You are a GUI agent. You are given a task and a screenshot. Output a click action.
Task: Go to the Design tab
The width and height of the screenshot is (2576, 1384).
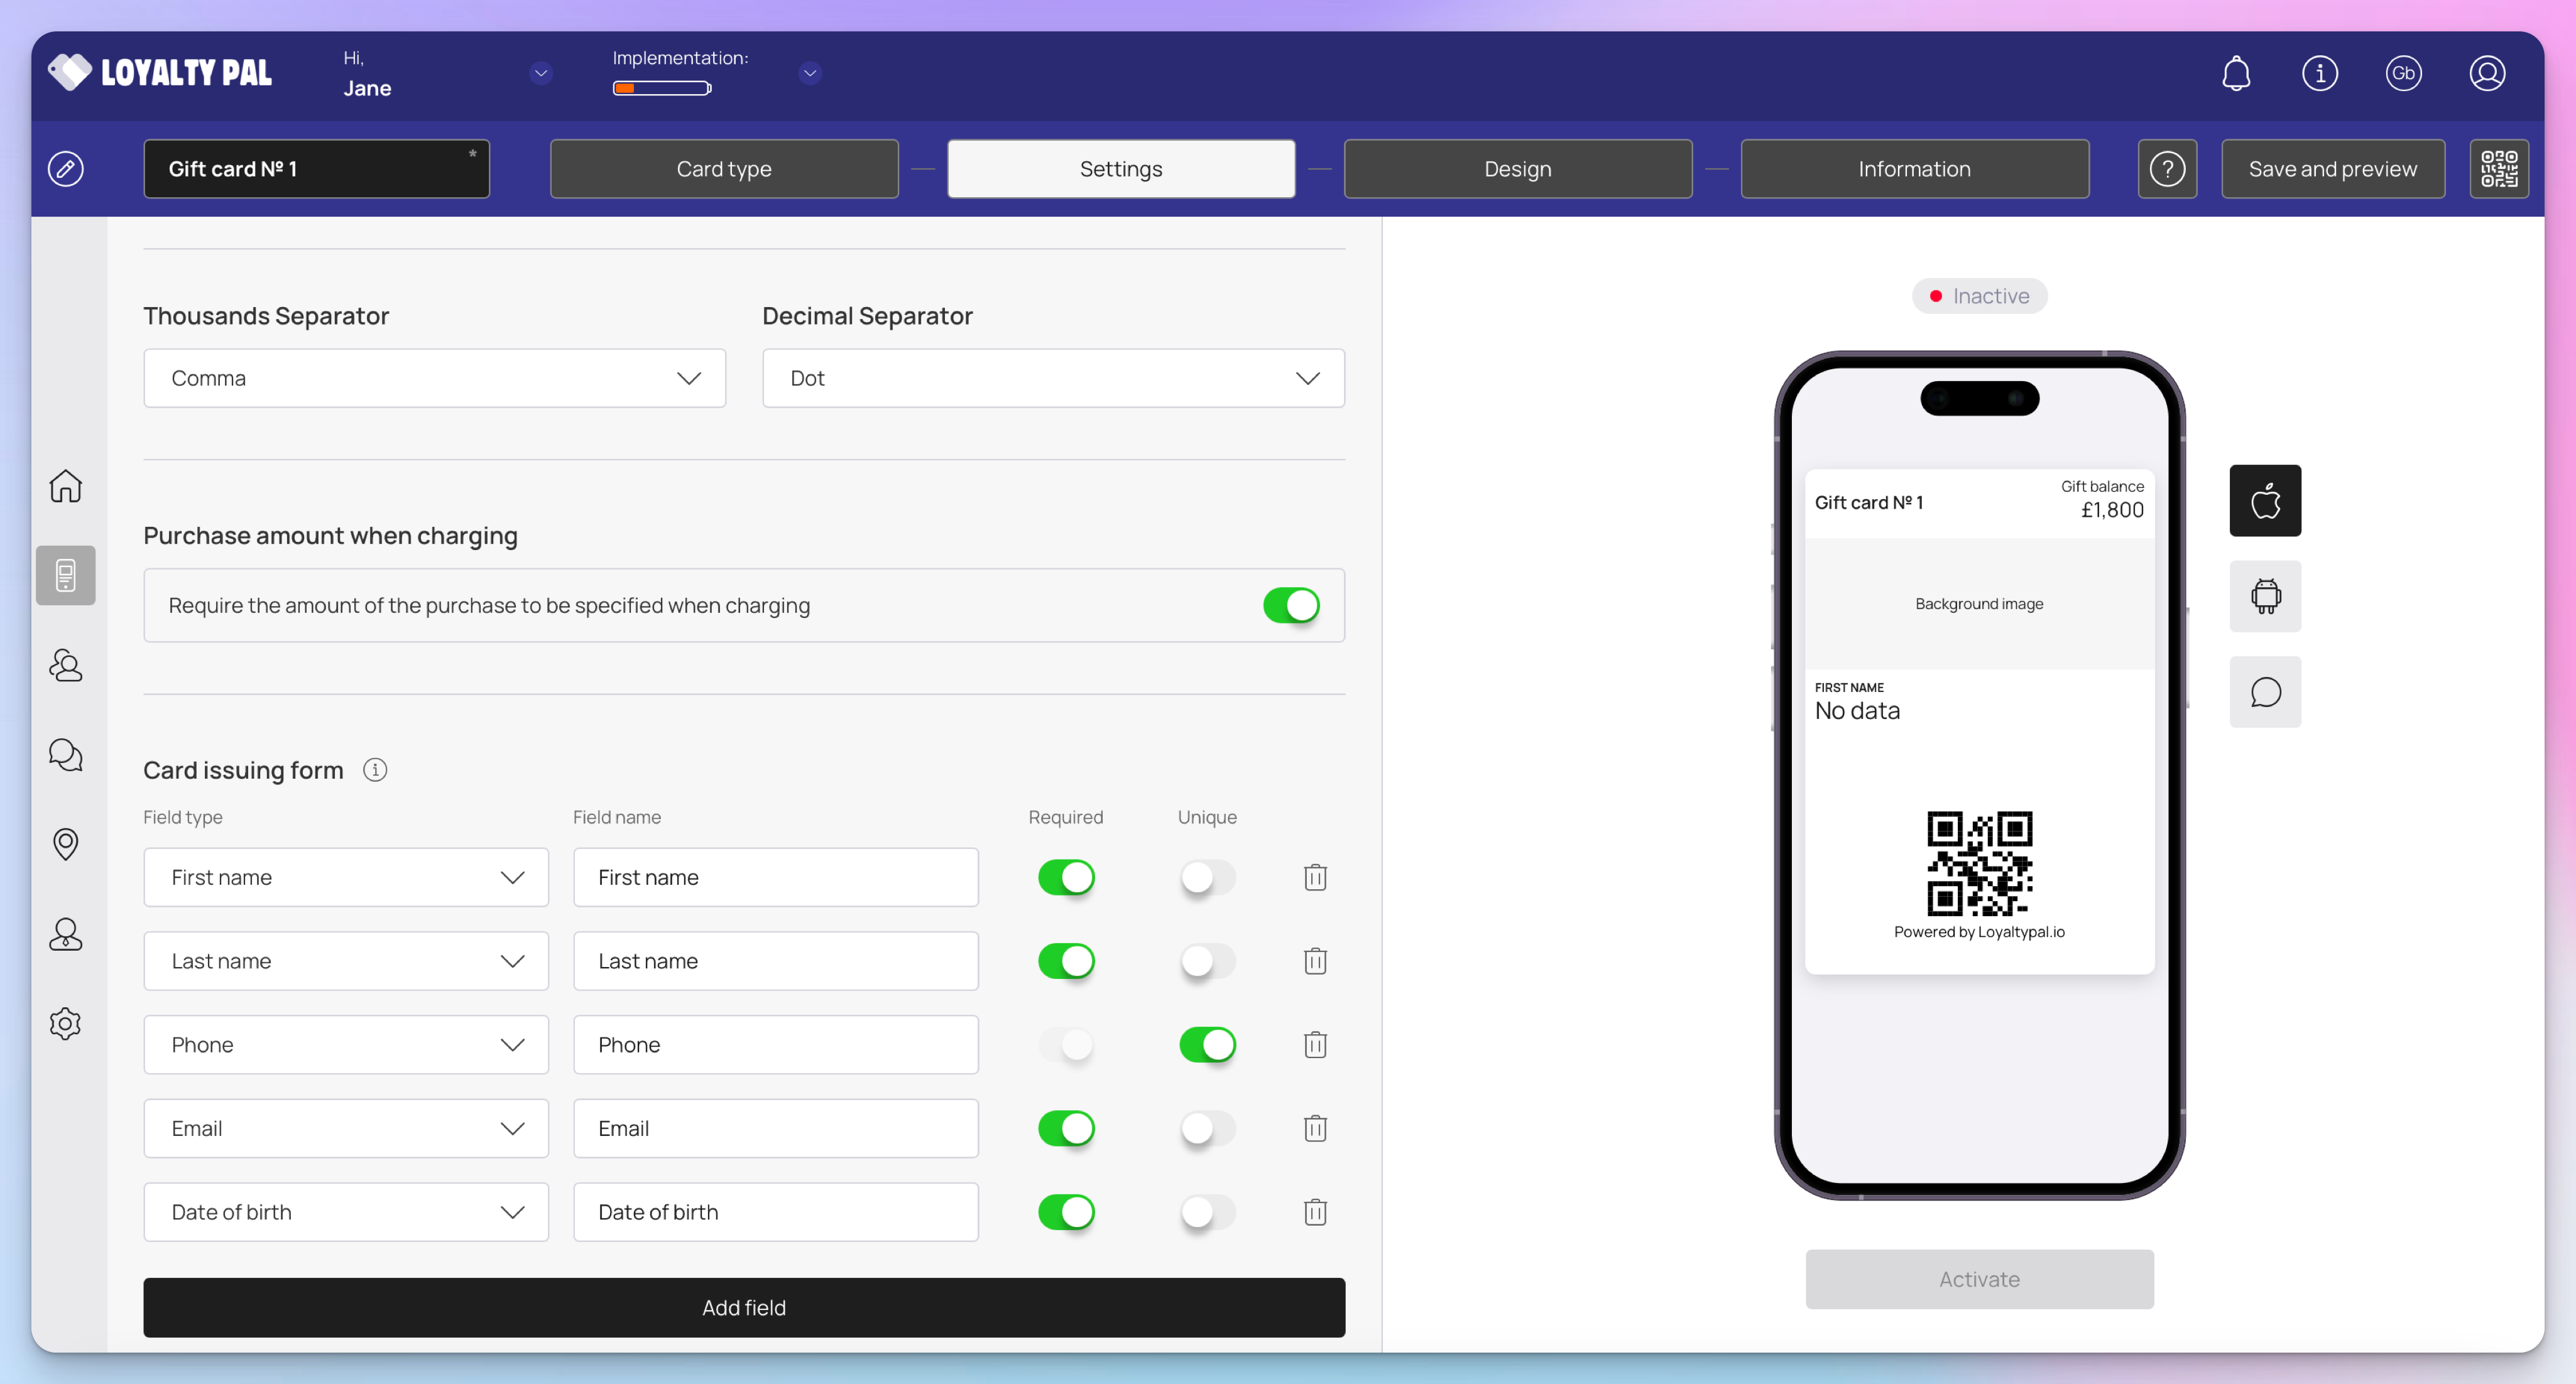(x=1517, y=169)
